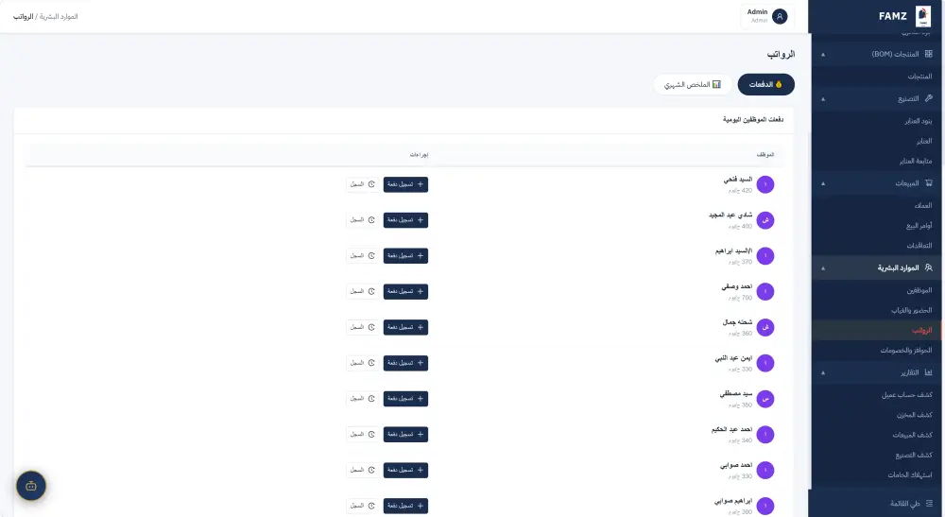This screenshot has height=517, width=945.
Task: Click the avatar of احمد وصفي
Action: pos(765,292)
